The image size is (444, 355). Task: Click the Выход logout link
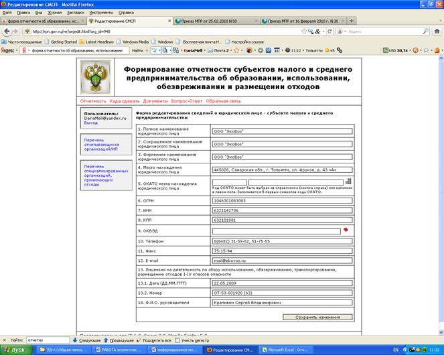(90, 123)
